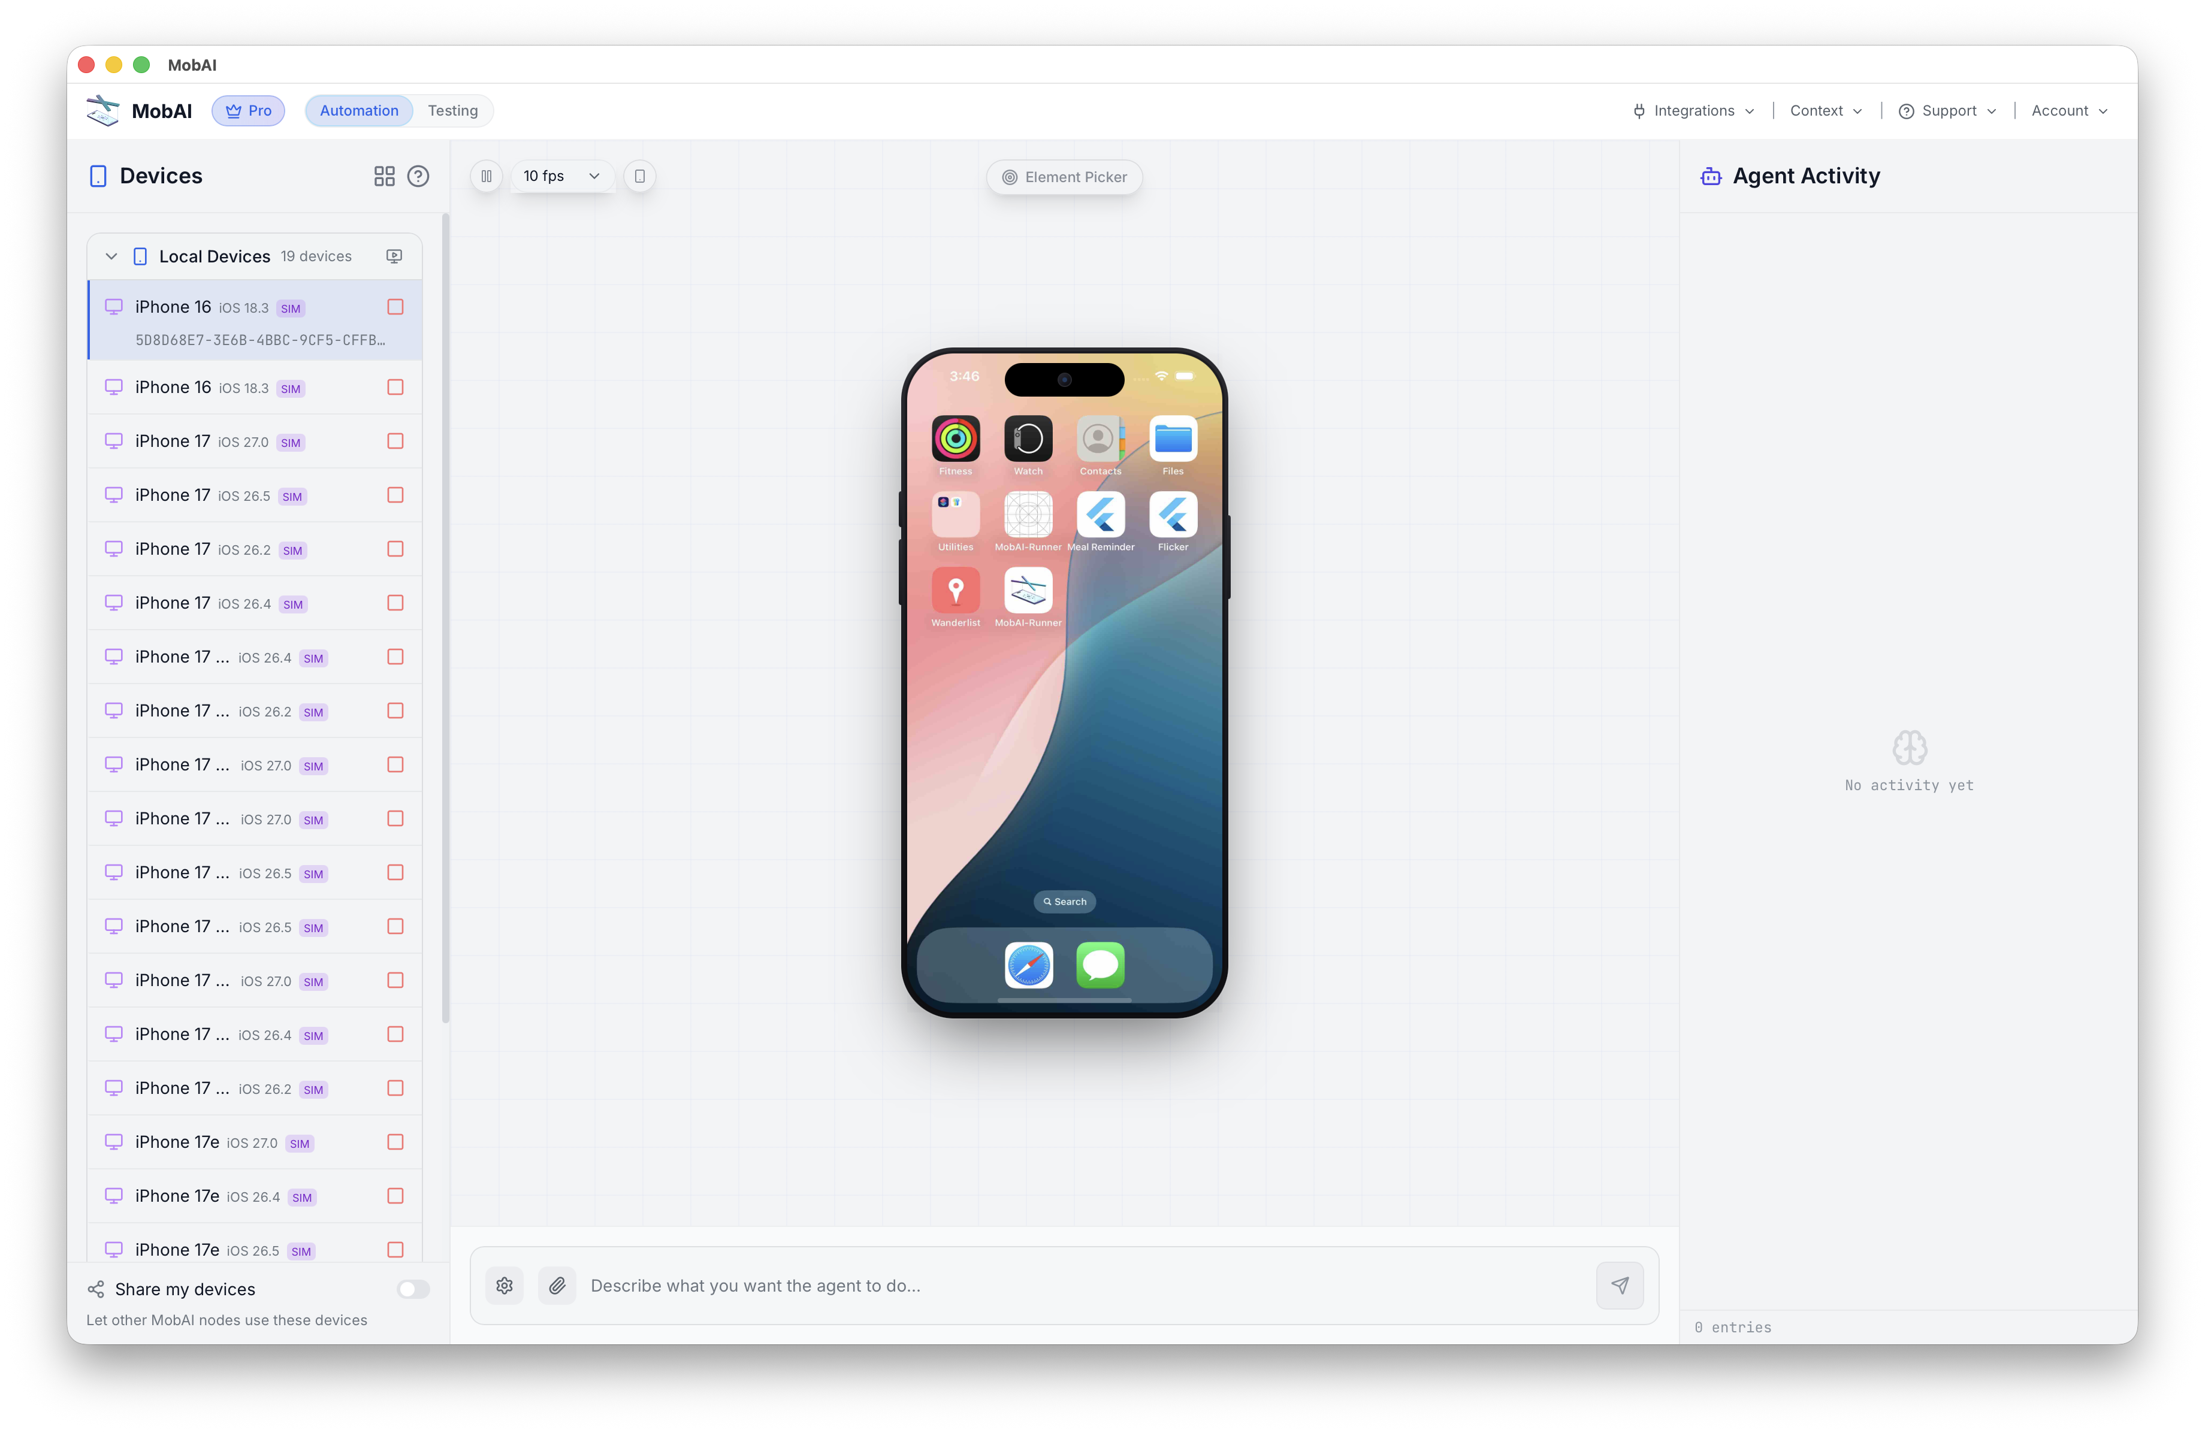Image resolution: width=2205 pixels, height=1433 pixels.
Task: Click the simulator home indicator bar
Action: [x=1065, y=1000]
